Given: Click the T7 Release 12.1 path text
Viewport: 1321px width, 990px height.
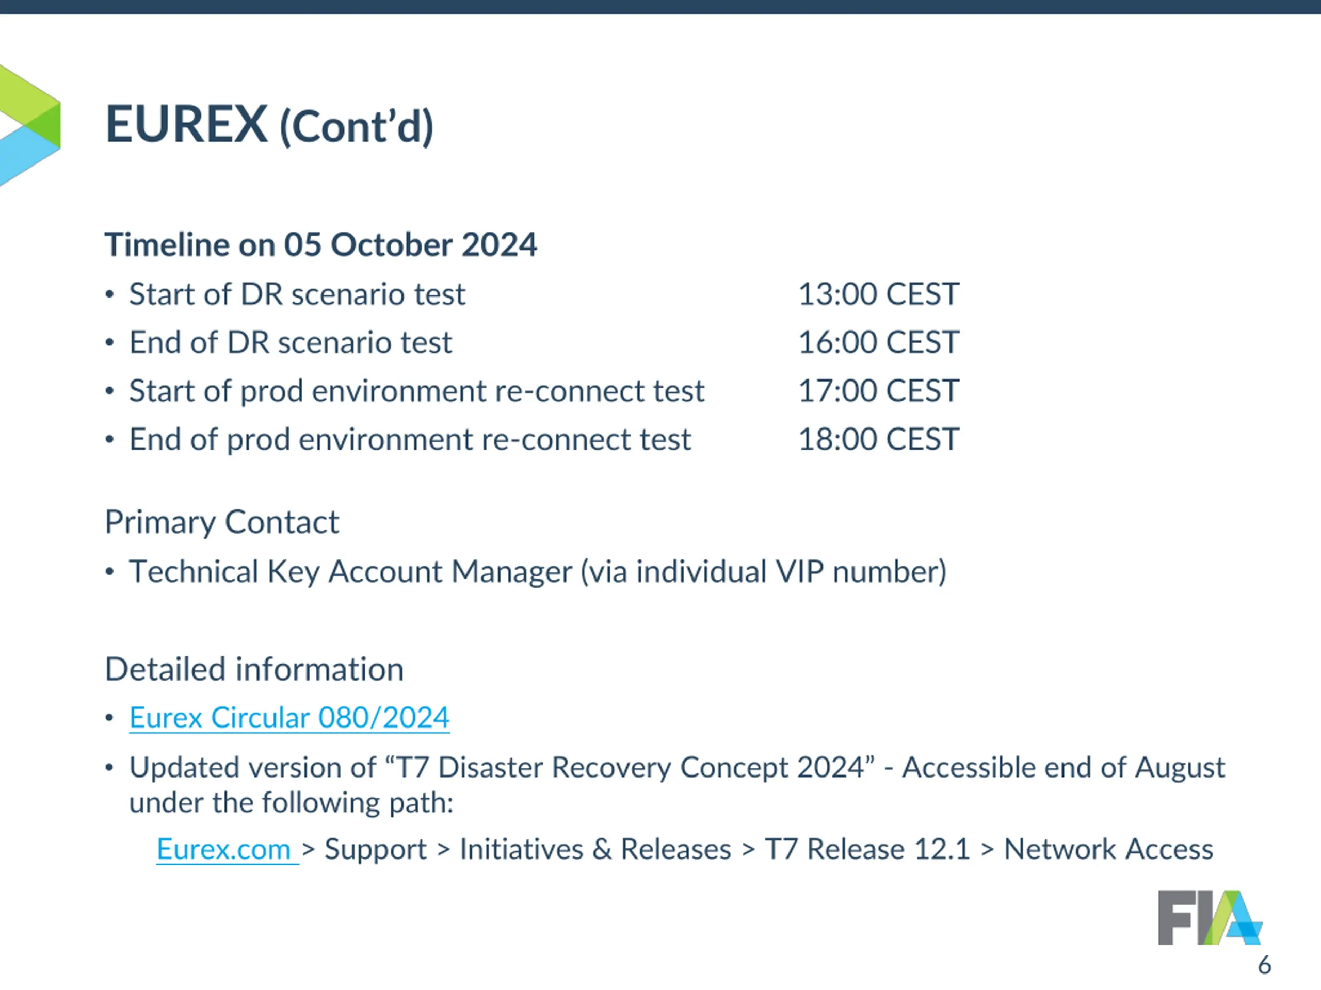Looking at the screenshot, I should [x=867, y=849].
